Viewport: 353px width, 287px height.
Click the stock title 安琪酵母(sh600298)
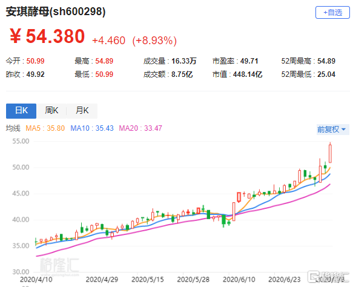[x=56, y=12]
